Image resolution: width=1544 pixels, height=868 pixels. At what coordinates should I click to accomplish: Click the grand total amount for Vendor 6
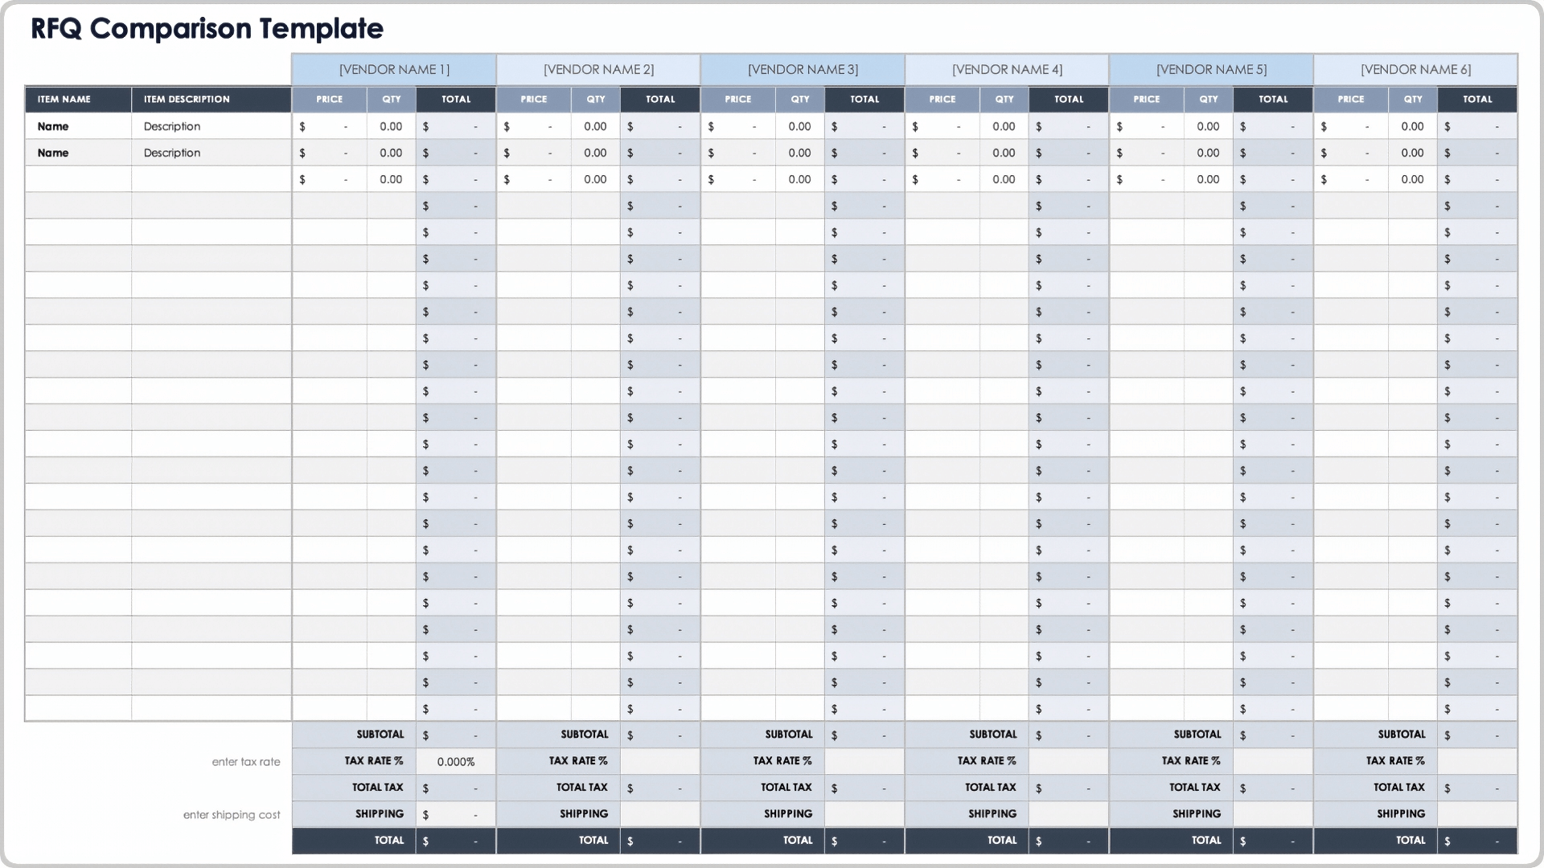coord(1477,841)
